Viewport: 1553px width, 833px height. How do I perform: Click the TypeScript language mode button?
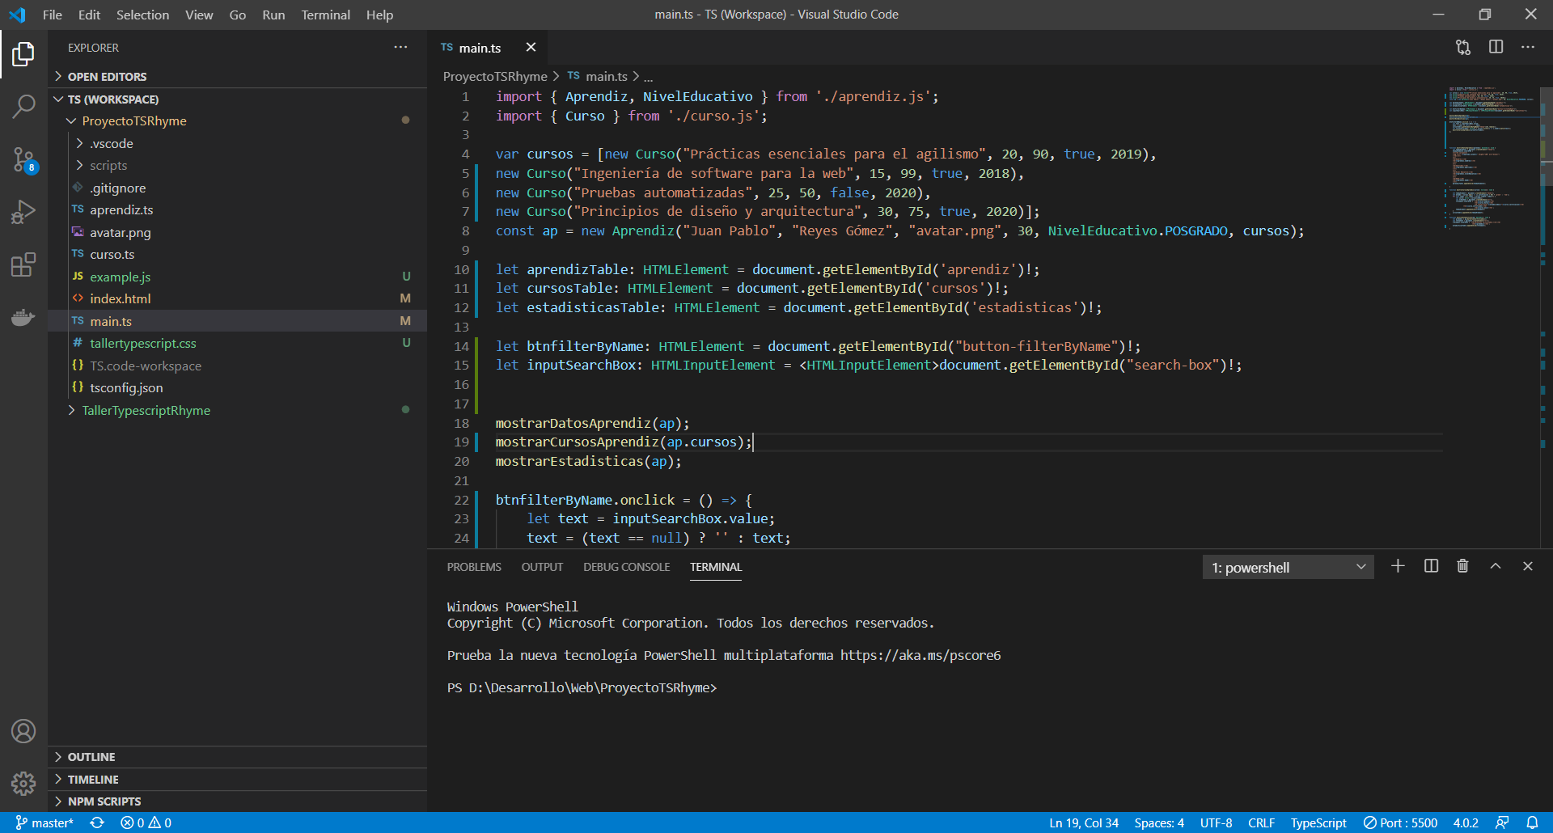pos(1318,822)
